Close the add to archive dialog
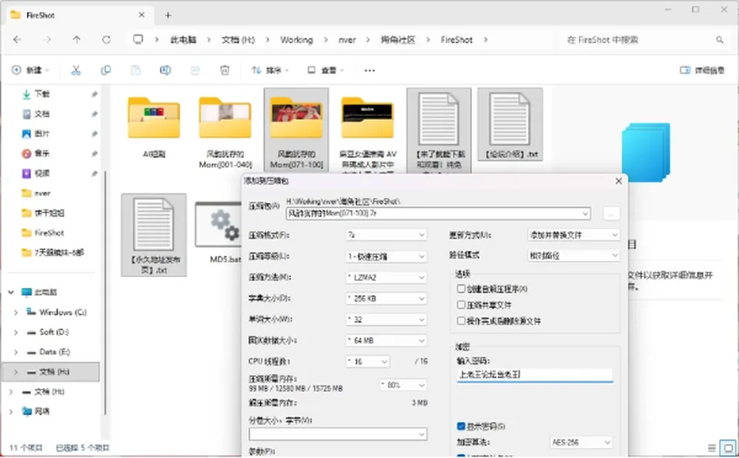 click(x=618, y=182)
